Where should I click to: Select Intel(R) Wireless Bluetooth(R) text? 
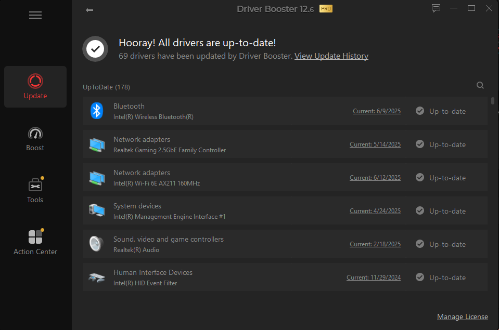tap(153, 117)
